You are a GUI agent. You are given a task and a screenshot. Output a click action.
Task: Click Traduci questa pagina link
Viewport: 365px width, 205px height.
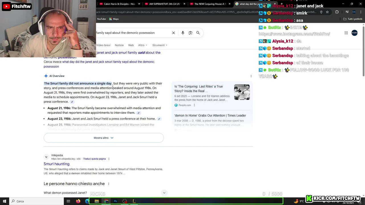[x=94, y=159]
